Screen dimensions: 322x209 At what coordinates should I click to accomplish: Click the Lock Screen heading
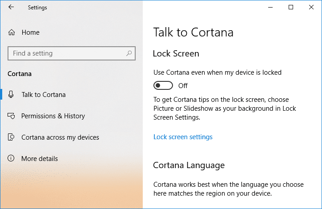pos(176,54)
